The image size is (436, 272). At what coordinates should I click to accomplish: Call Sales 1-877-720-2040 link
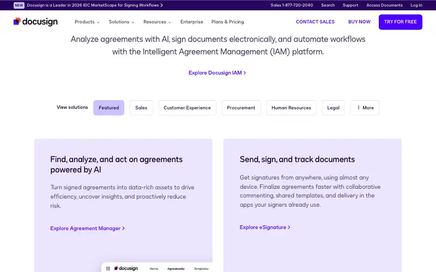pos(292,5)
